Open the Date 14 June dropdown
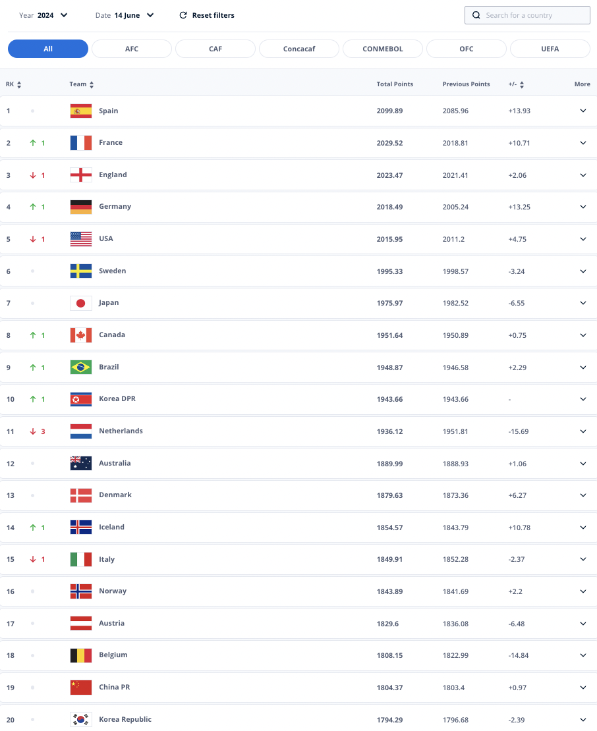This screenshot has height=731, width=597. click(125, 15)
